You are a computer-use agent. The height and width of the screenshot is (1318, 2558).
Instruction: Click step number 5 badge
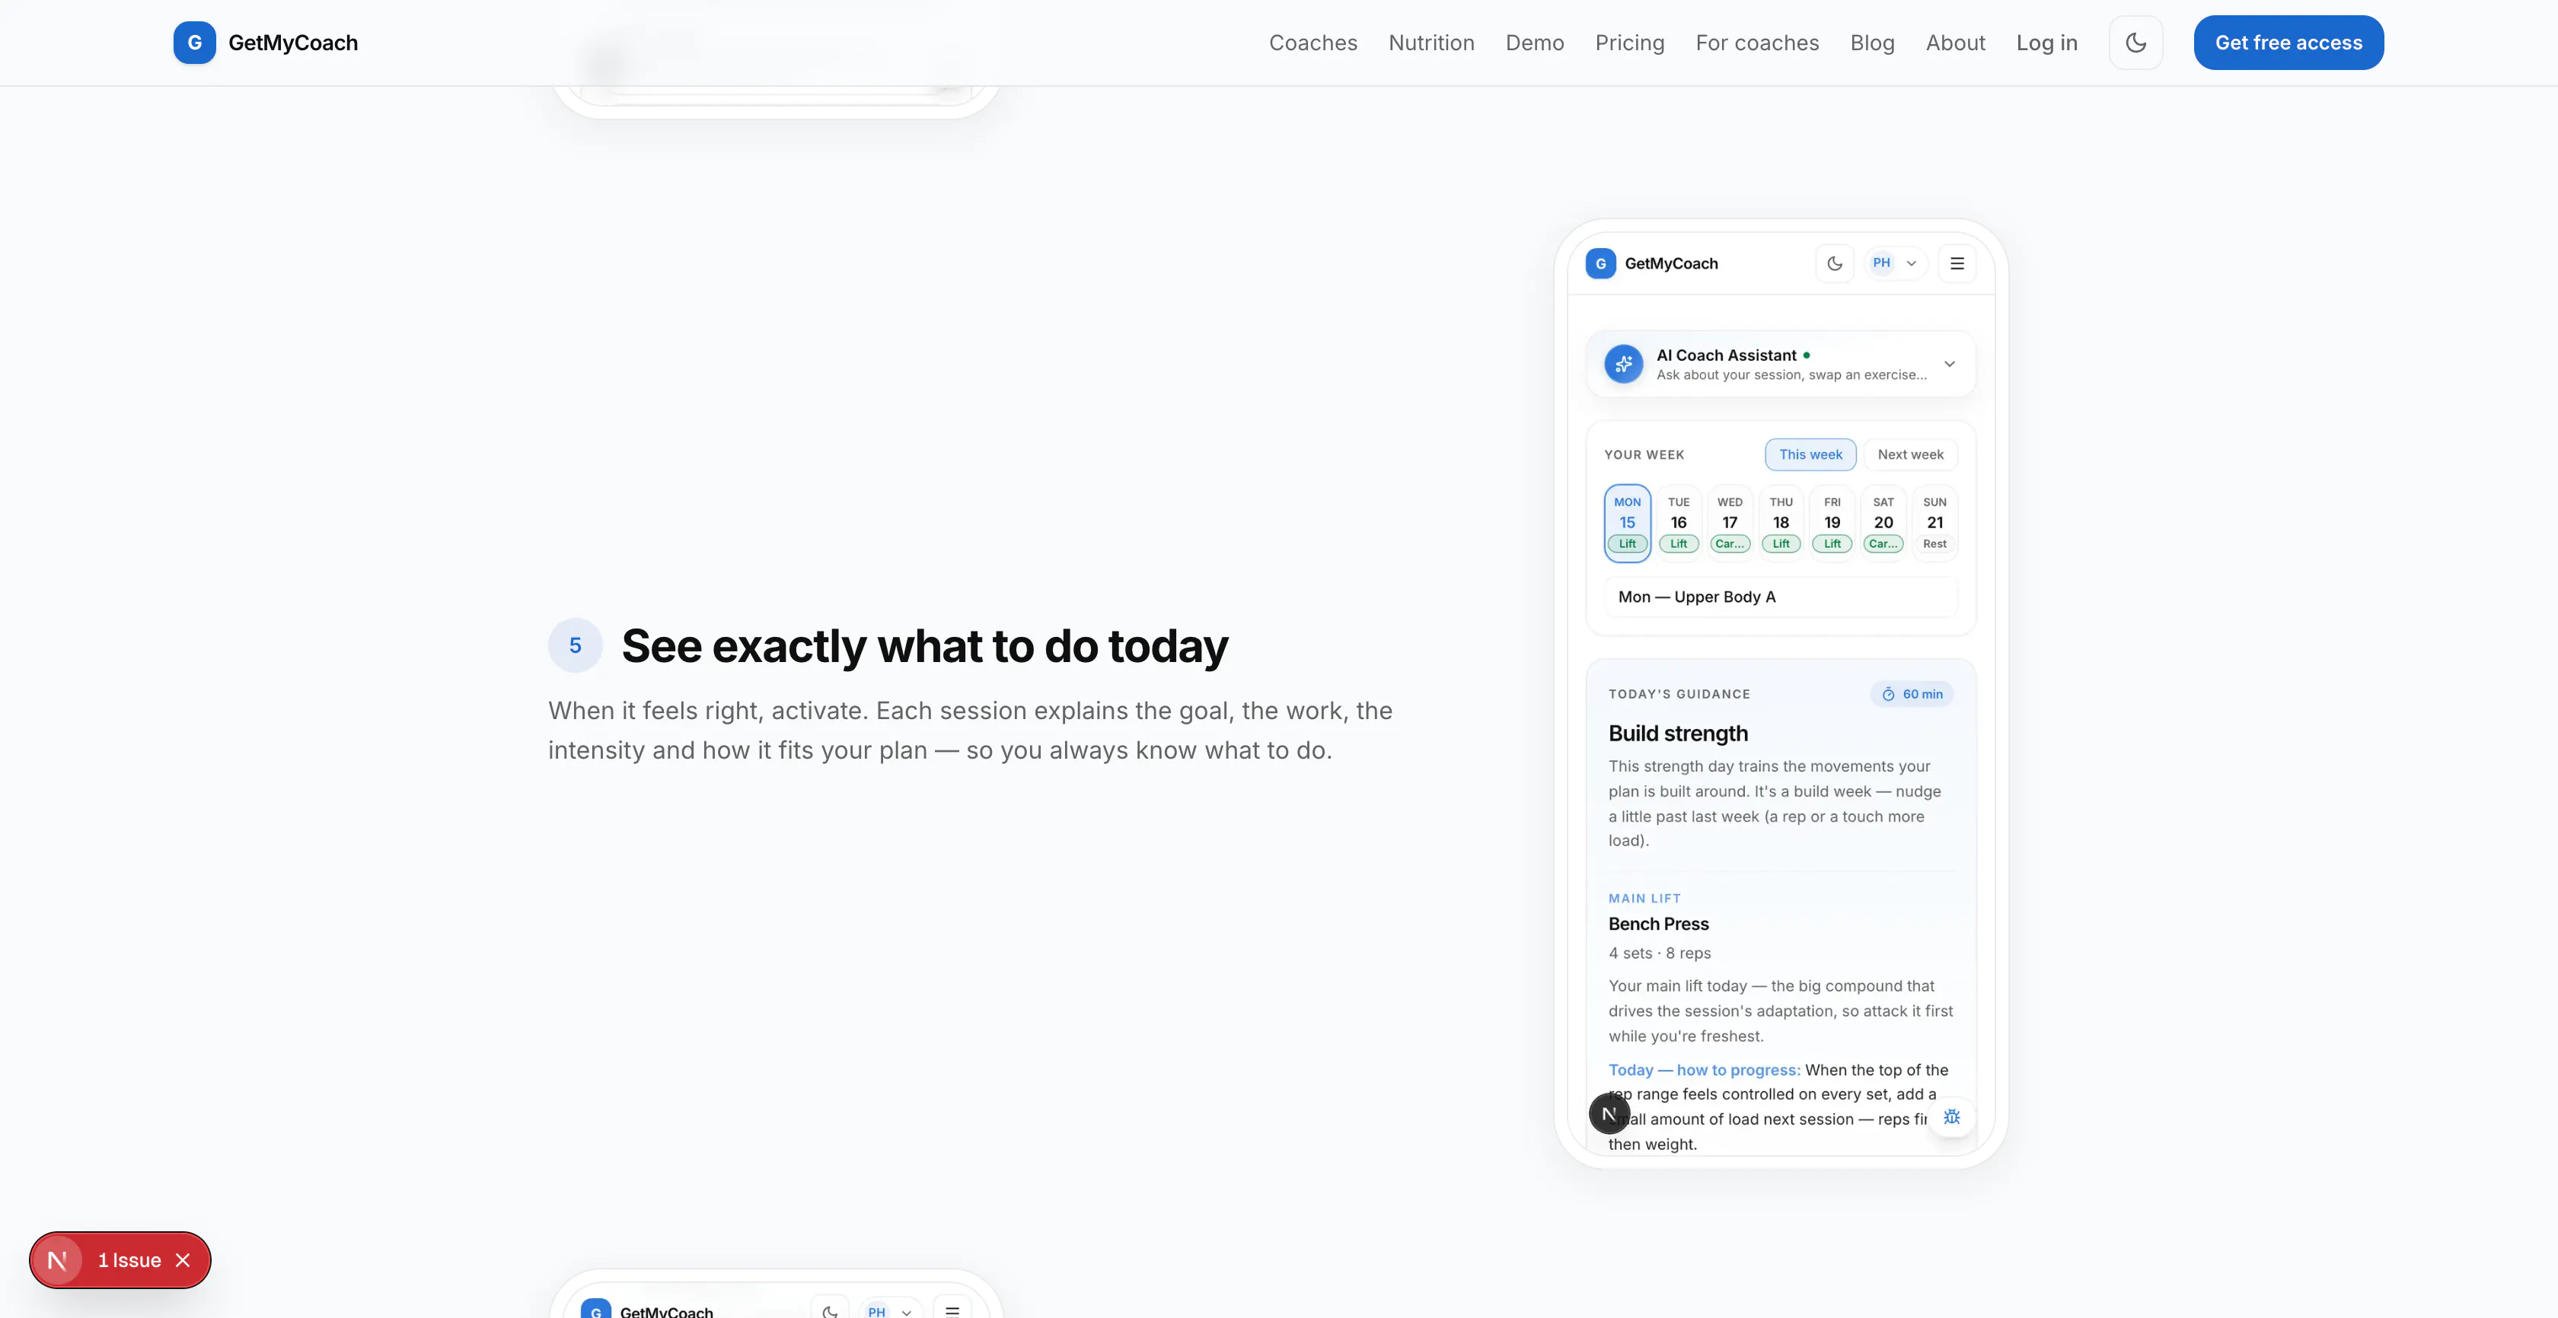point(575,645)
